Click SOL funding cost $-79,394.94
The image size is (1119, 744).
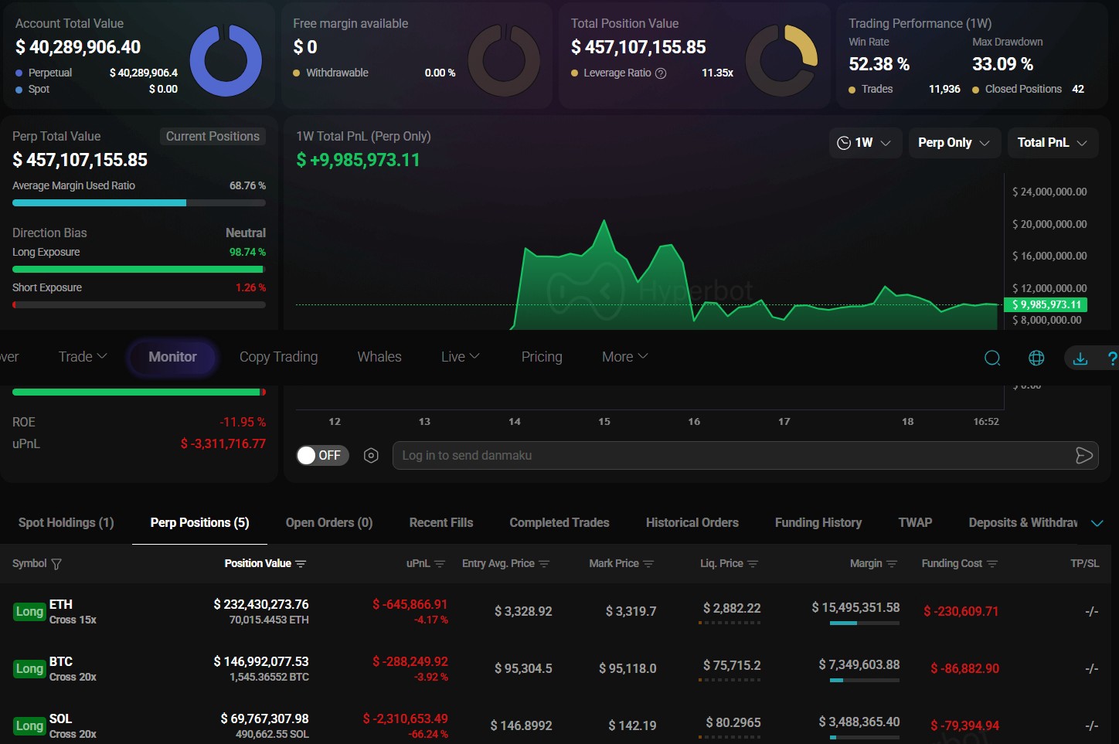[964, 726]
